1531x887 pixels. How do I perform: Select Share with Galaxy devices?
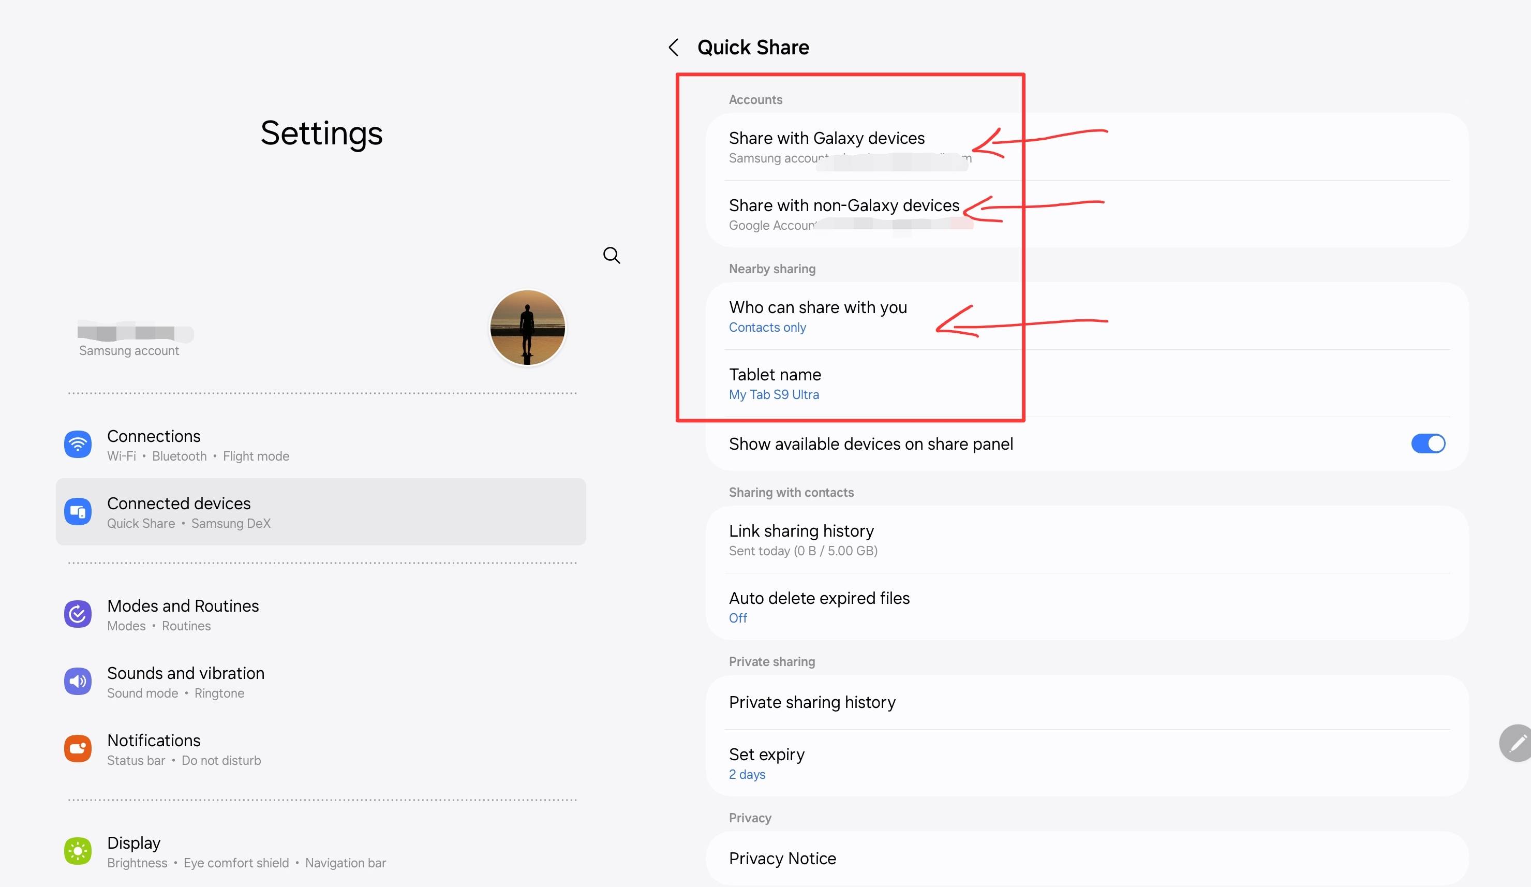826,146
